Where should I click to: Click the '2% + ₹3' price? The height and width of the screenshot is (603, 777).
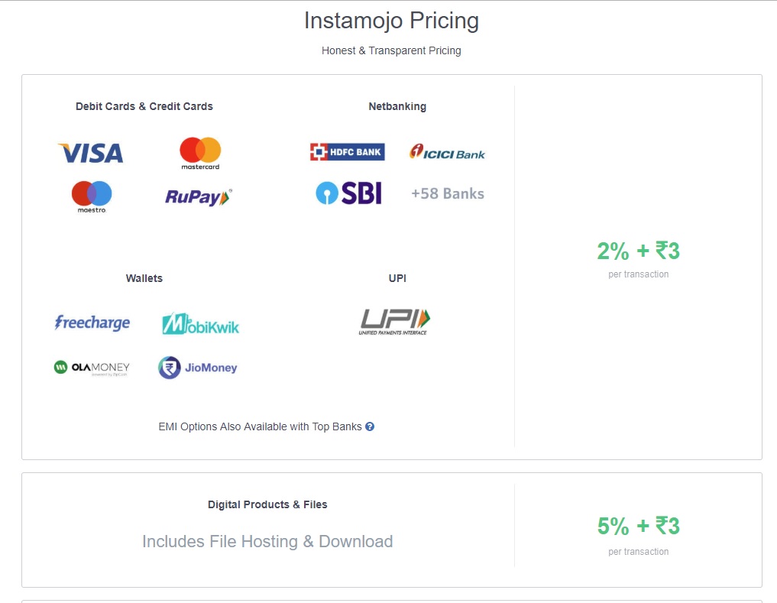638,251
